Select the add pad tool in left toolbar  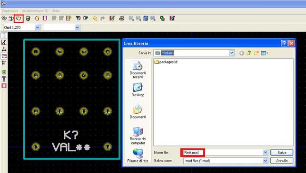pos(4,72)
